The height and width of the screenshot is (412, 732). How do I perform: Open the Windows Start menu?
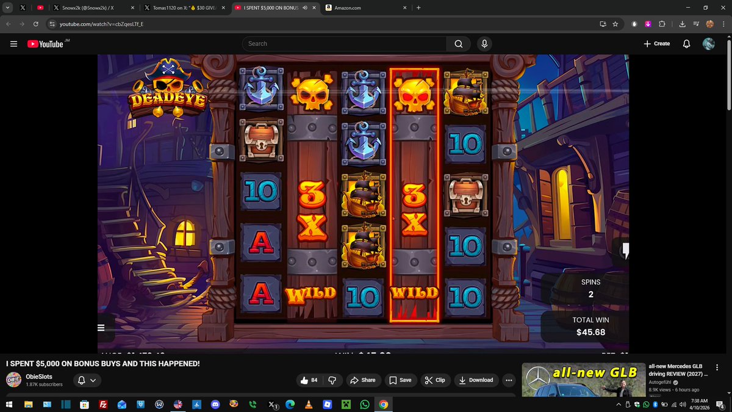(x=10, y=404)
